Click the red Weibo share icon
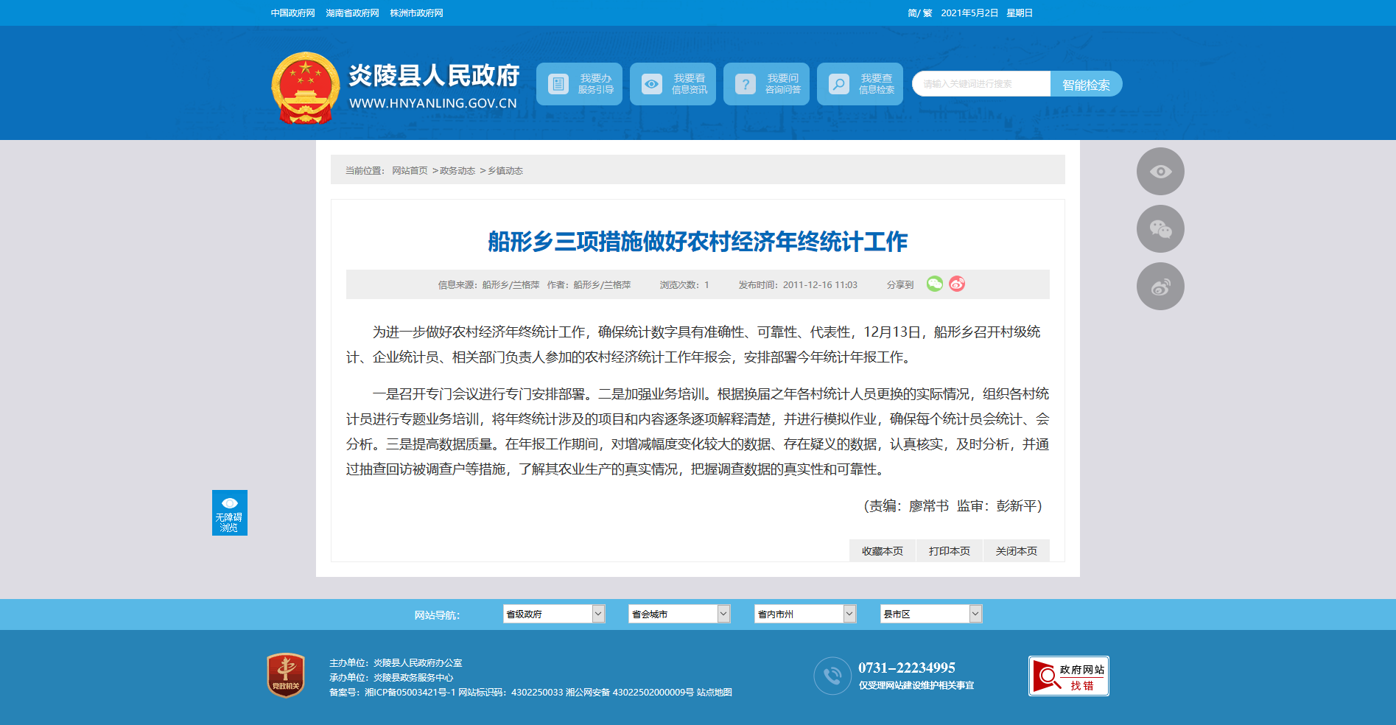Viewport: 1396px width, 725px height. 957,284
